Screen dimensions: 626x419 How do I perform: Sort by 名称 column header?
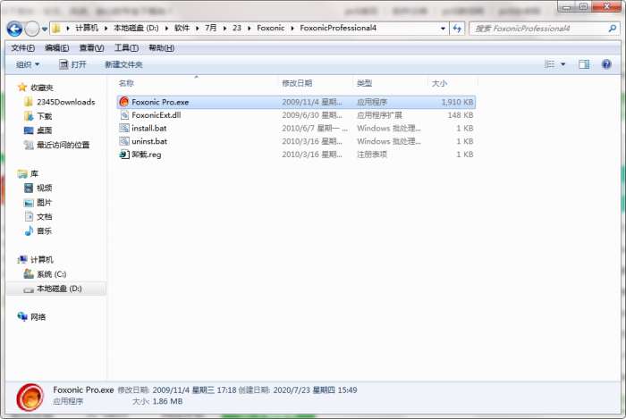coord(126,83)
